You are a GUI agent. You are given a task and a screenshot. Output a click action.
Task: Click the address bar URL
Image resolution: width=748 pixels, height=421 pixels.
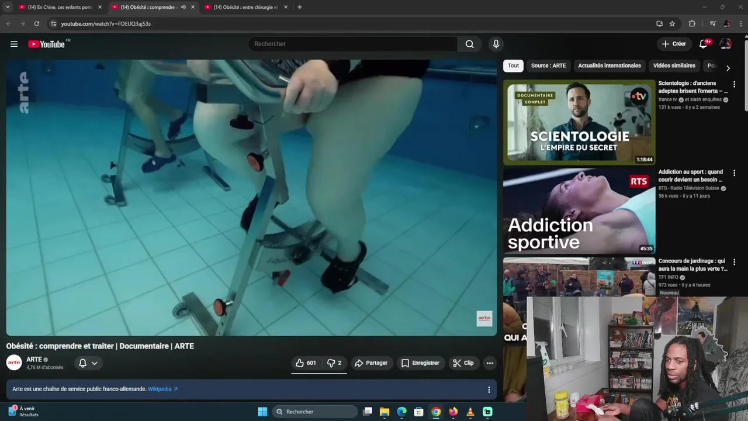tap(106, 24)
